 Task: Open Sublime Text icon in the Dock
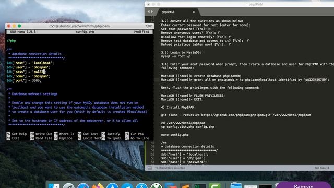tap(185, 186)
